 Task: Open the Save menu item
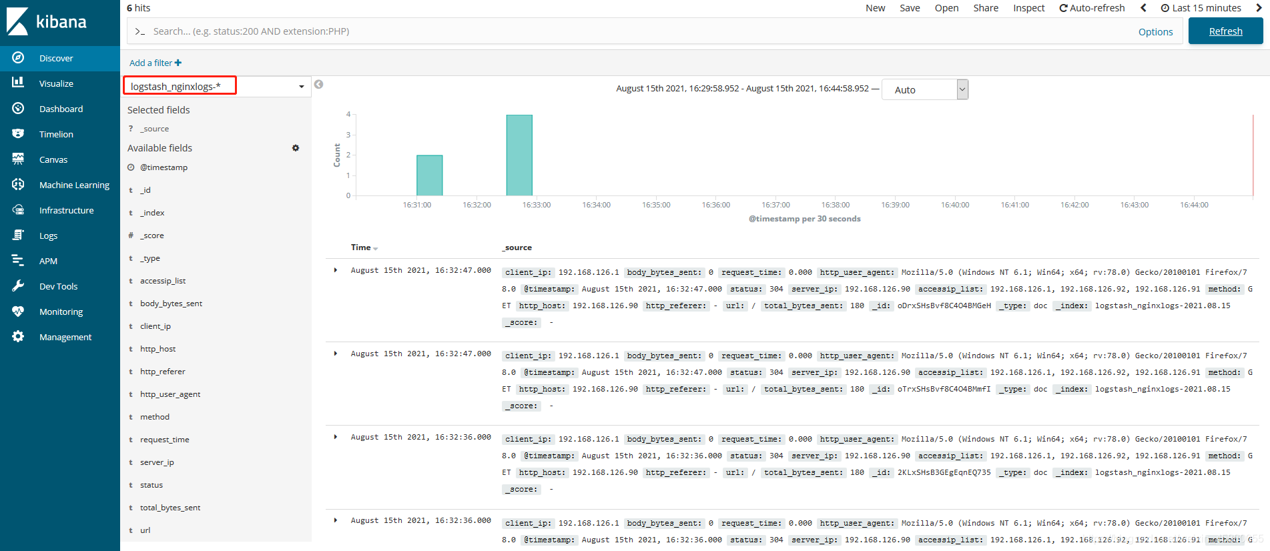pos(910,8)
